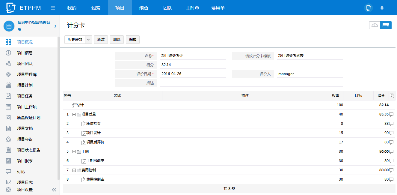Click 质量保证计划 icon
397x195 pixels.
click(x=8, y=118)
